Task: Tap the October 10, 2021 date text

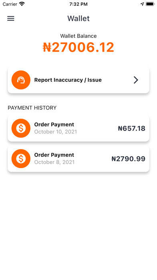Action: point(56,132)
